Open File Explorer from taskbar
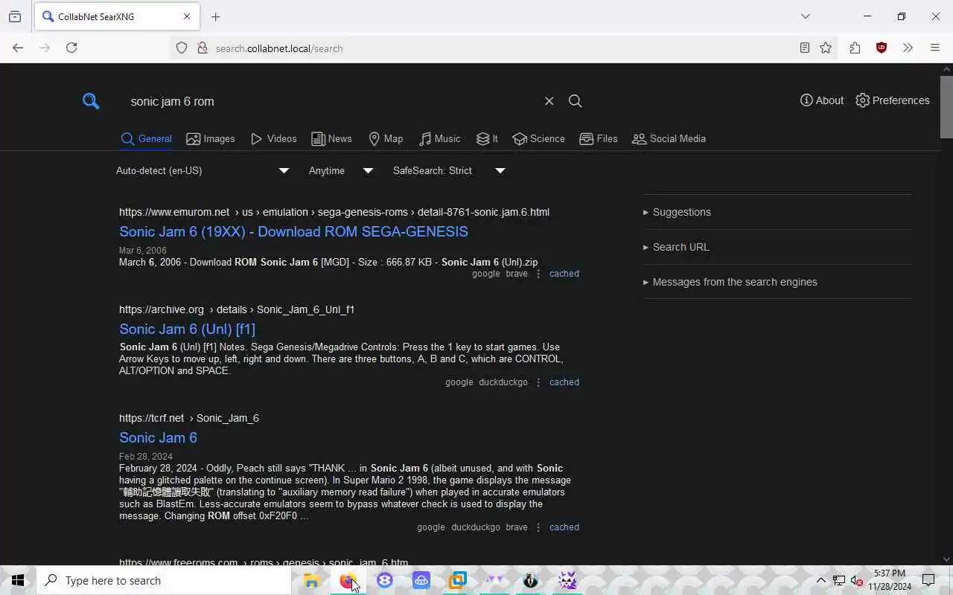 (311, 580)
